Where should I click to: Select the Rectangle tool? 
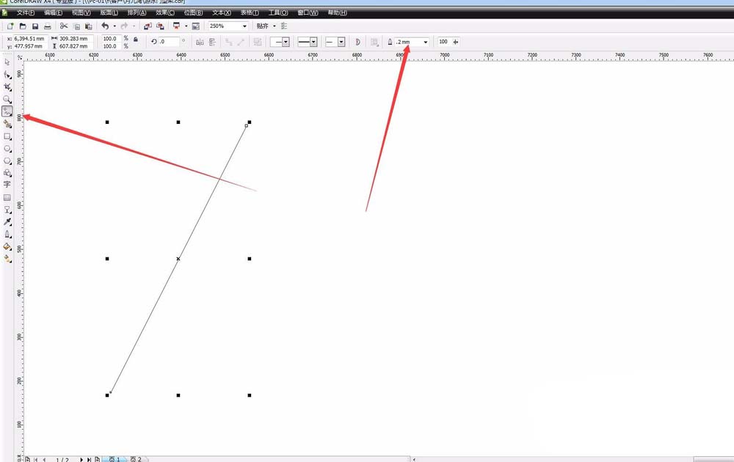[7, 136]
